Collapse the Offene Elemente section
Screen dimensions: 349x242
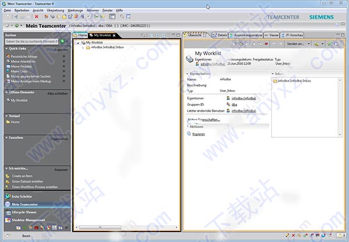6,92
